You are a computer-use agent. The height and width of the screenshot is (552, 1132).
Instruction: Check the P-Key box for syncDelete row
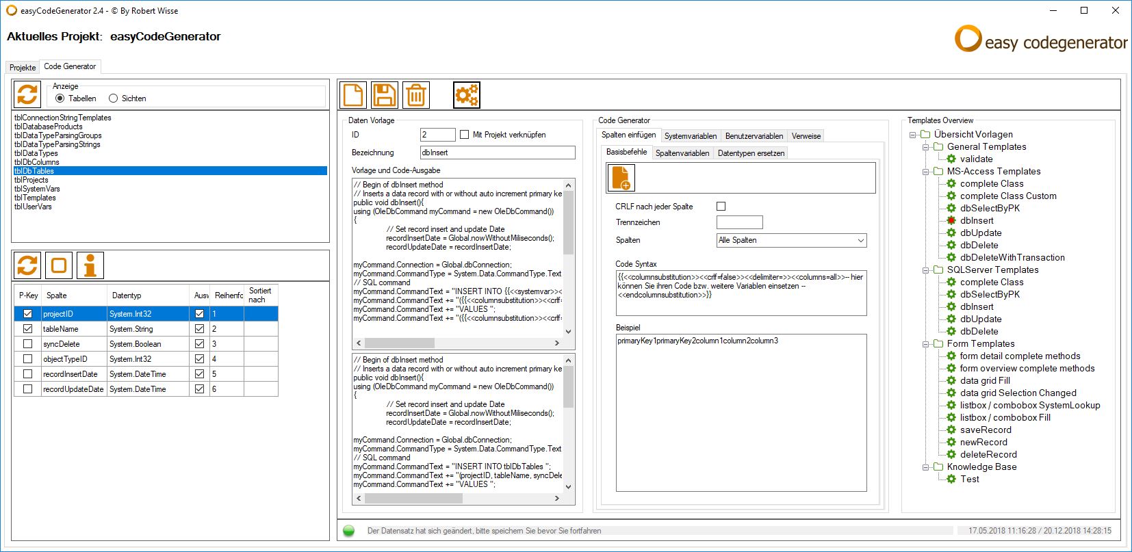27,344
